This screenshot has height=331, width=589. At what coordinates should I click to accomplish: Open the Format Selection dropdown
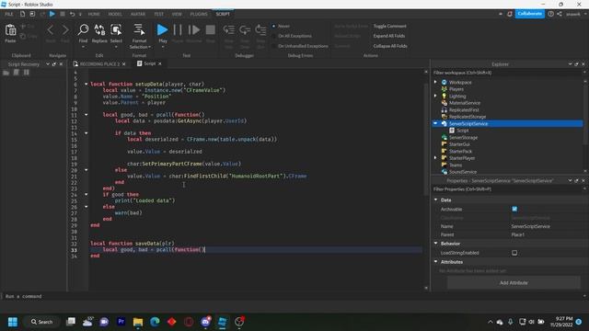coord(149,47)
